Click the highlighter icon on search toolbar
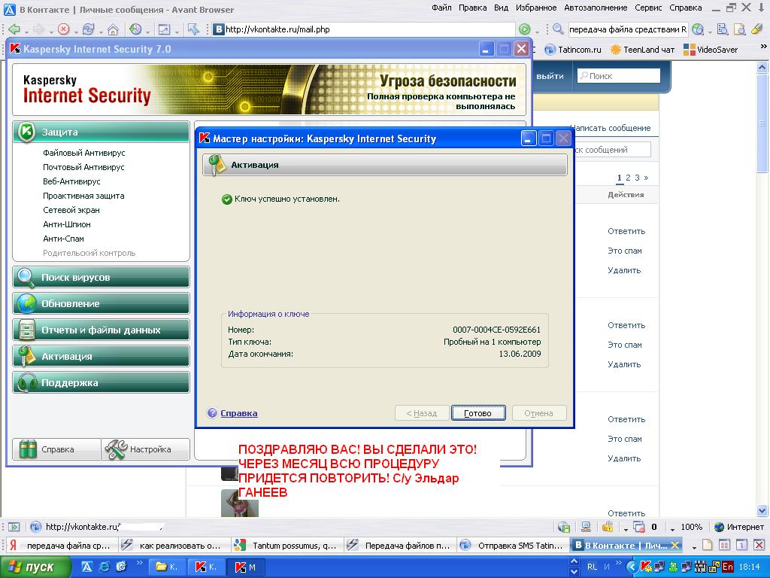 coord(756,29)
